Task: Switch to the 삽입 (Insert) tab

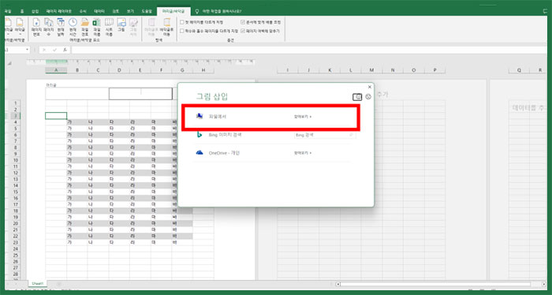Action: click(x=35, y=11)
